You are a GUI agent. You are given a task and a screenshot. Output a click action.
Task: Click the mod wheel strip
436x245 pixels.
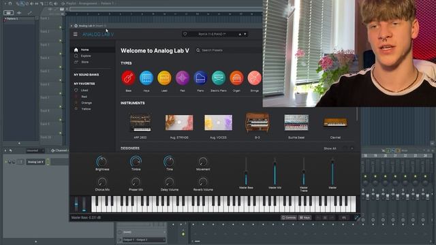(x=84, y=204)
